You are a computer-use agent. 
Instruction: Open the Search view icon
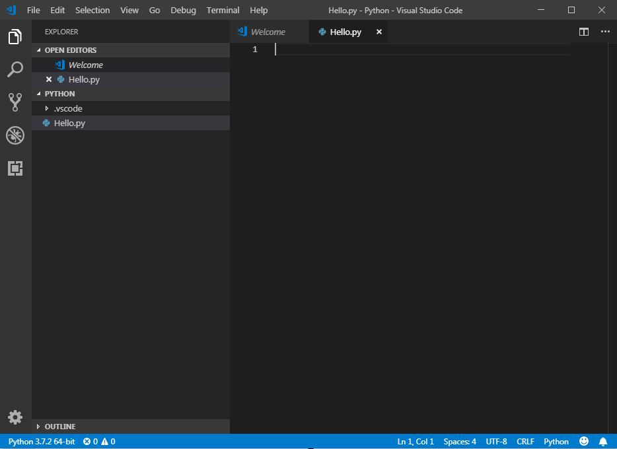click(15, 69)
